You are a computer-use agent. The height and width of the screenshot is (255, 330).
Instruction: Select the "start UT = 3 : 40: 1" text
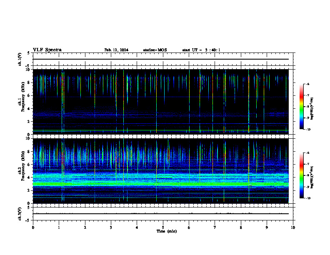point(201,50)
